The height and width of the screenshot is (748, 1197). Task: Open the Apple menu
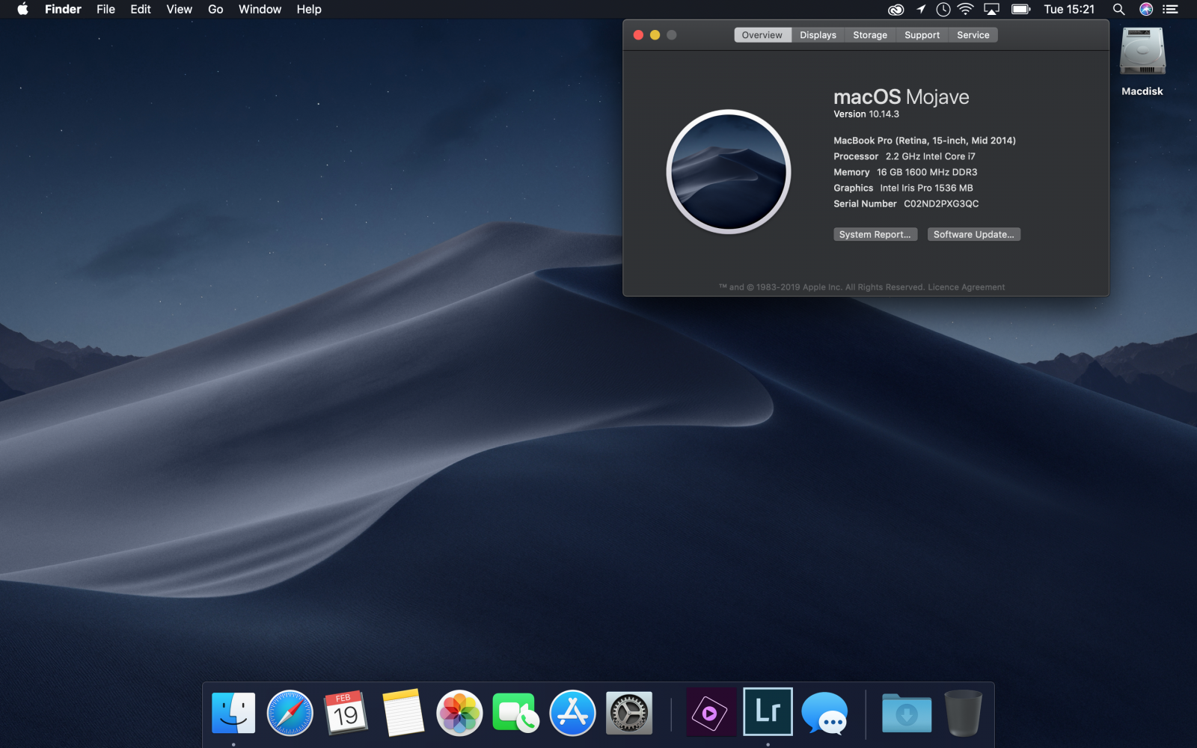pos(22,9)
